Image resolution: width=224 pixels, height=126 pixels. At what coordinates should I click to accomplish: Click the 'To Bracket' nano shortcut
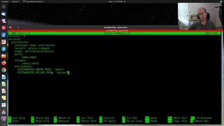pos(204,118)
